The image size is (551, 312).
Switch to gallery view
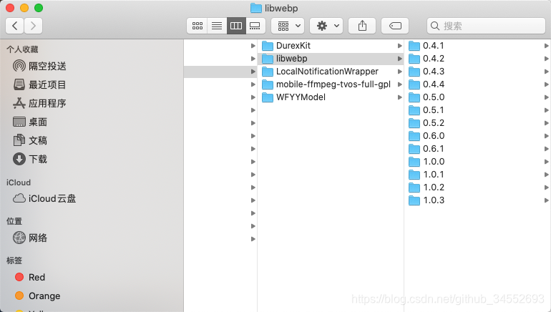[255, 26]
